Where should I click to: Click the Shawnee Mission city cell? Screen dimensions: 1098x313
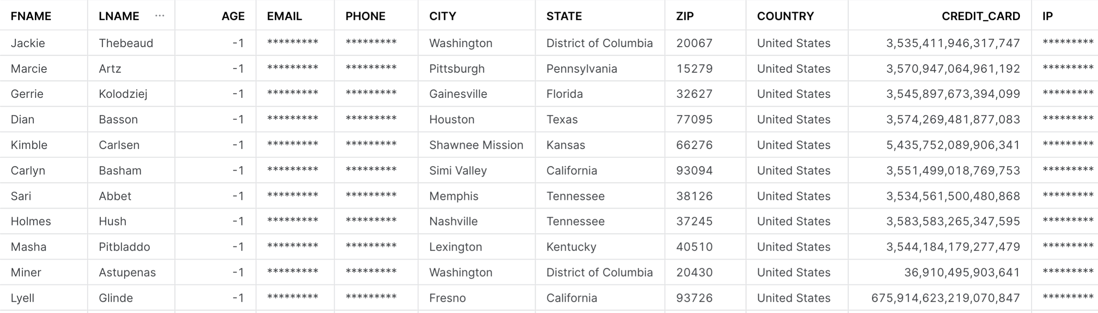tap(476, 145)
